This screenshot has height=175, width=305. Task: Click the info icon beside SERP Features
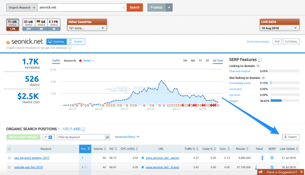[x=259, y=59]
